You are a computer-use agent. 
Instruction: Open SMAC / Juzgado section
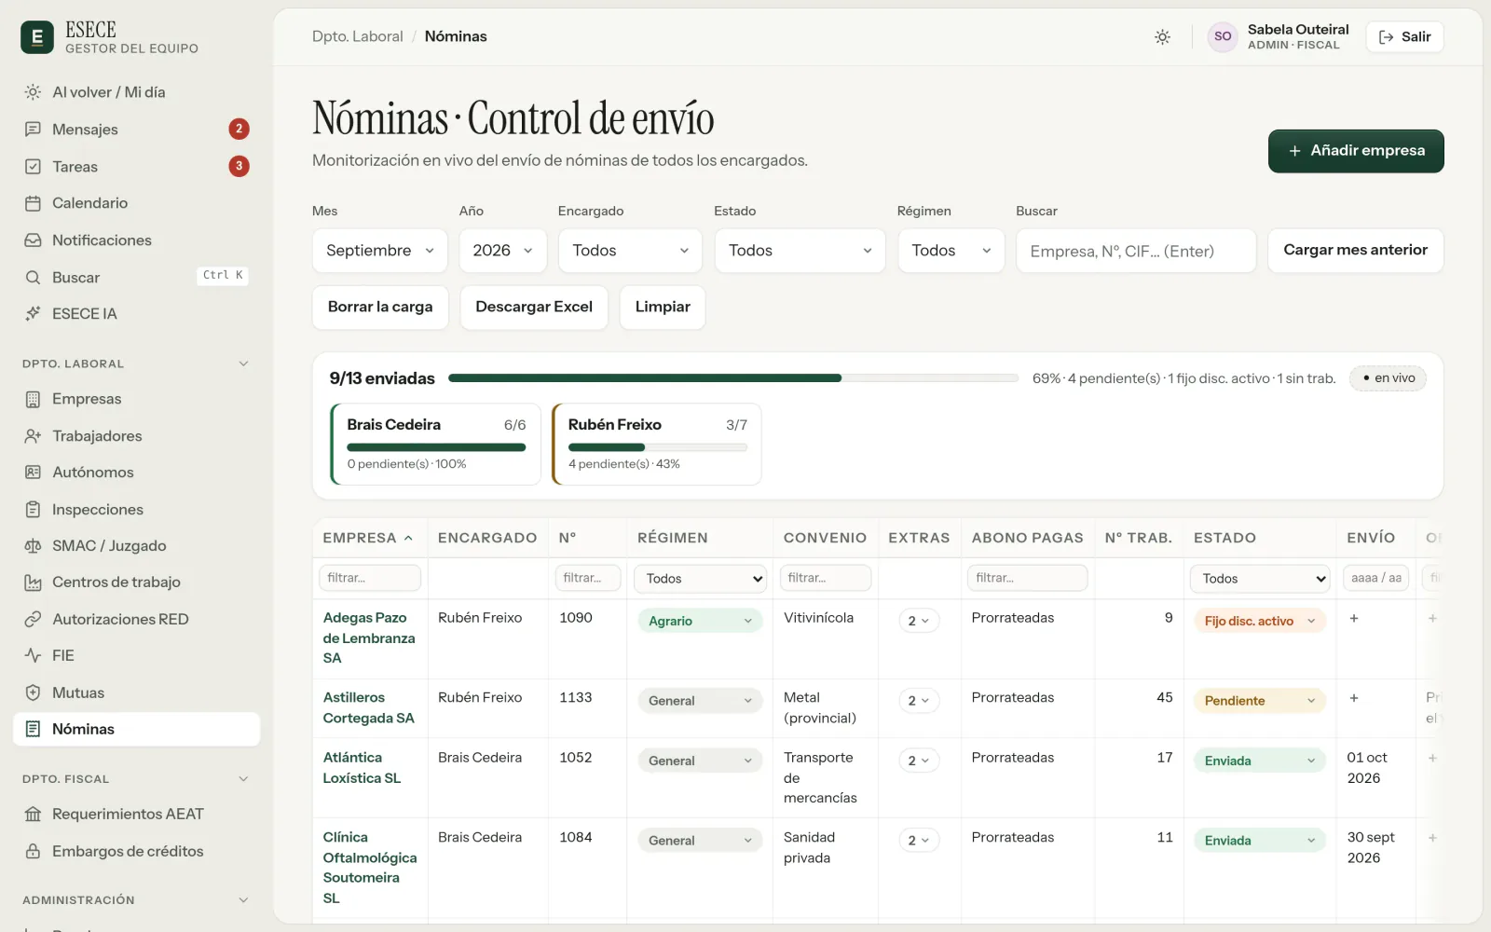coord(136,545)
